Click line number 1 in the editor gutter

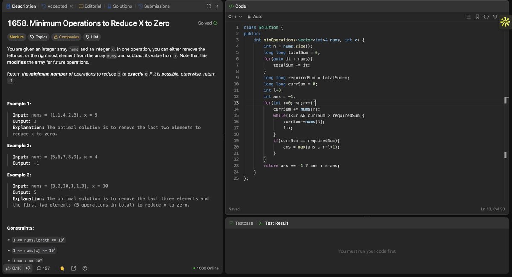(237, 28)
